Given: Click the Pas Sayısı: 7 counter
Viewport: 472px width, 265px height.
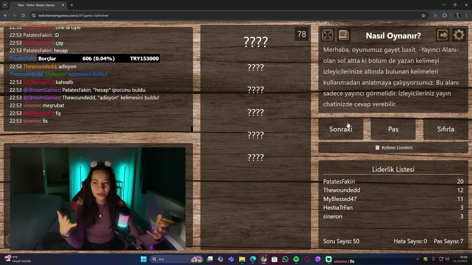Looking at the screenshot, I should 448,241.
